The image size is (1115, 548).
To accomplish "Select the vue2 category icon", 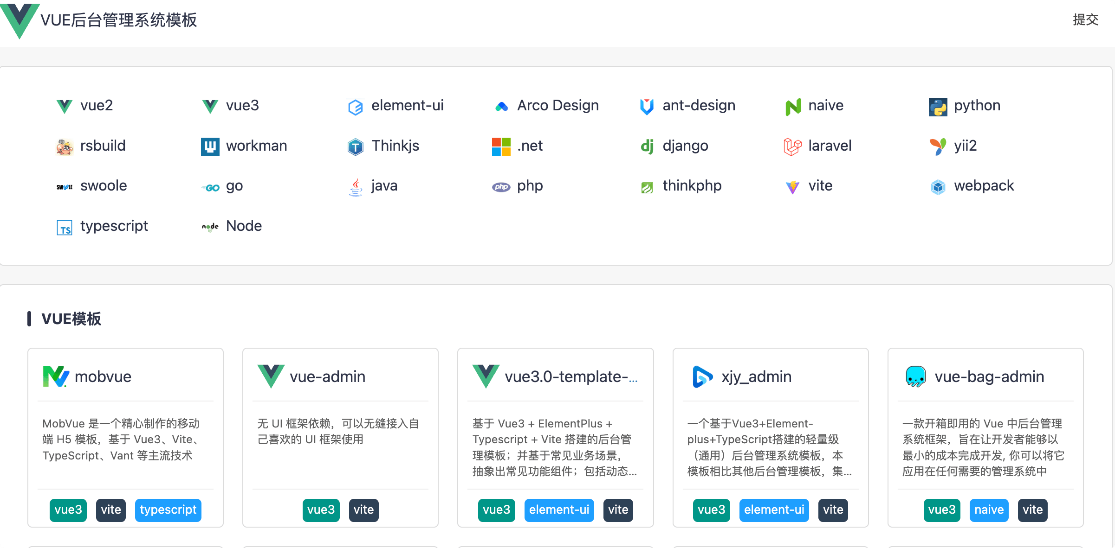I will click(x=65, y=106).
